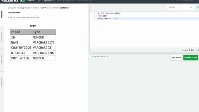199x112 pixels.
Task: Click the POPULATION field cell
Action: (x=21, y=58)
